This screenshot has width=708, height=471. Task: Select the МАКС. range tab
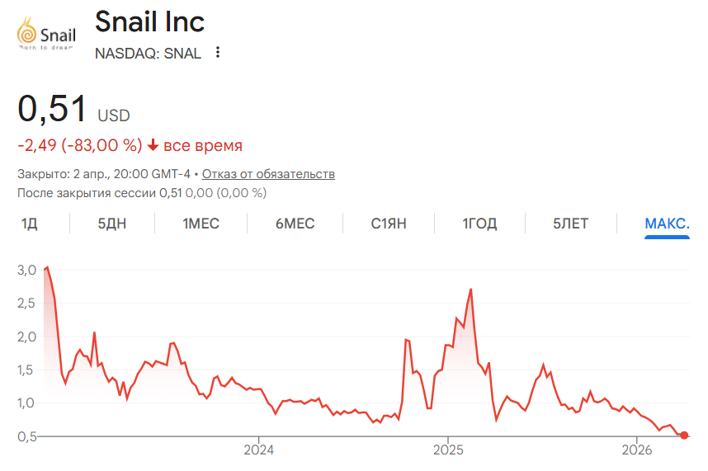(x=667, y=224)
